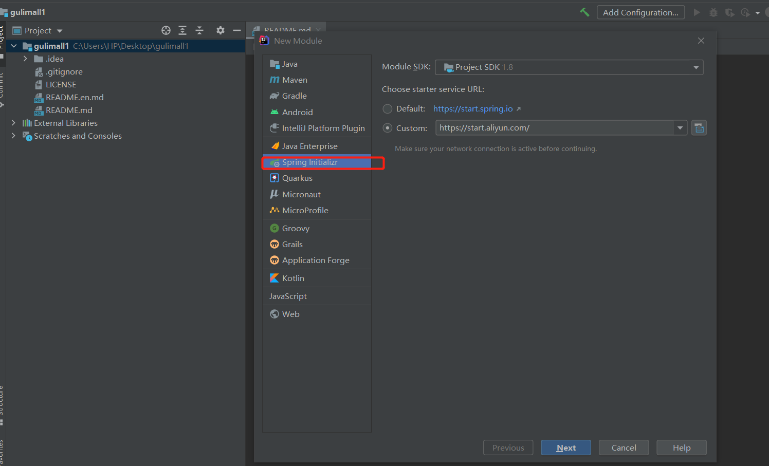Select Spring Initializr in the module list
The height and width of the screenshot is (466, 769).
[x=317, y=162]
